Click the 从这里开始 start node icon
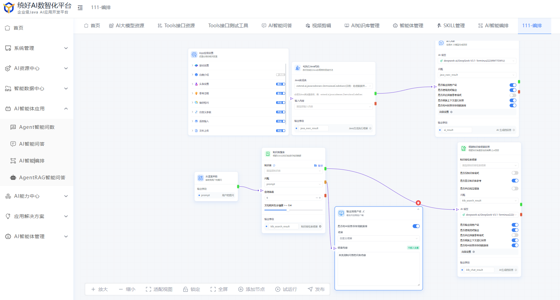Viewport: 560px width, 300px height. (201, 178)
